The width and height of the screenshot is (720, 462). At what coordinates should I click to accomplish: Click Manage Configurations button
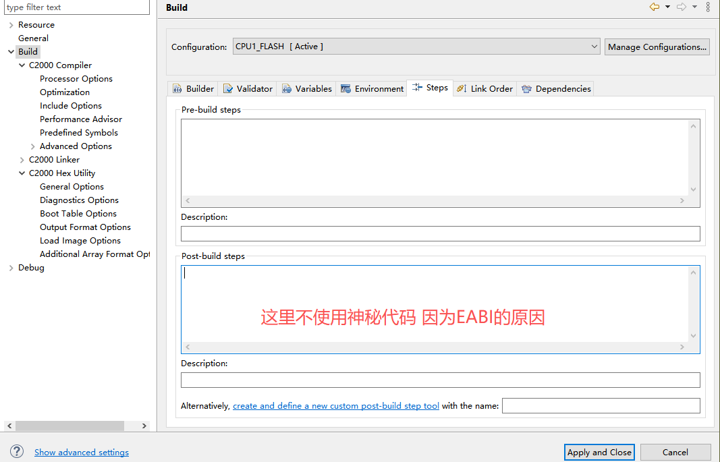pyautogui.click(x=657, y=47)
